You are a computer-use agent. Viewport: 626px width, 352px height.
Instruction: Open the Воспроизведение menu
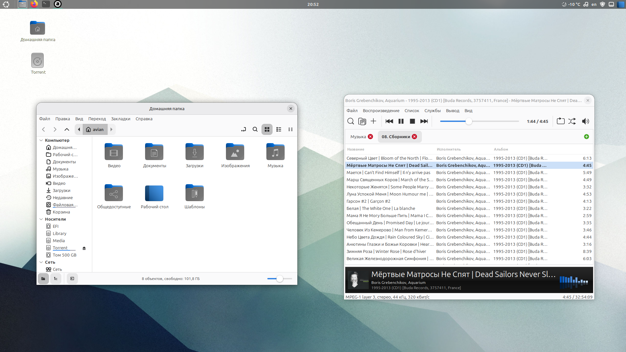(x=381, y=111)
